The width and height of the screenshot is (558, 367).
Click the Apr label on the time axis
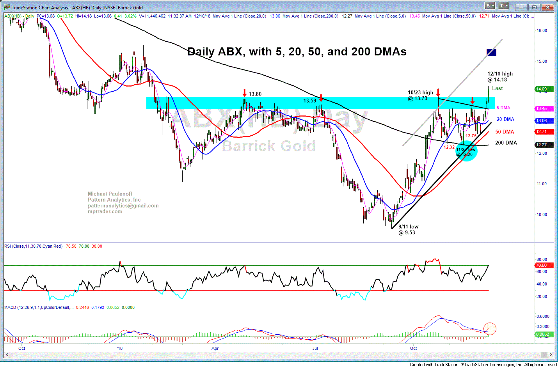(x=215, y=348)
